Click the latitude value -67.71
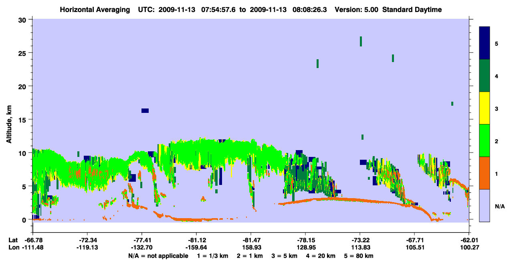Screen dimensions: 521x267 click(414, 240)
